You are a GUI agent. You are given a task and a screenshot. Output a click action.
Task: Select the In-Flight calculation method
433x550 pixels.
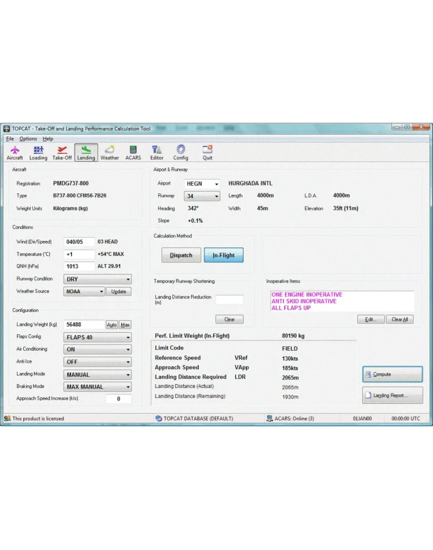tap(223, 255)
